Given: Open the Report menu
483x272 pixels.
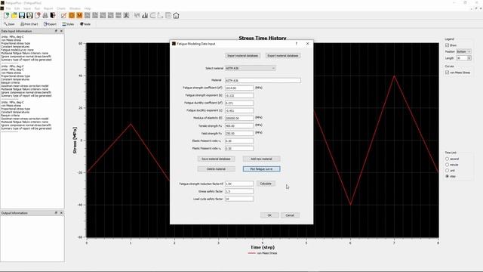Looking at the screenshot, I should pyautogui.click(x=48, y=8).
